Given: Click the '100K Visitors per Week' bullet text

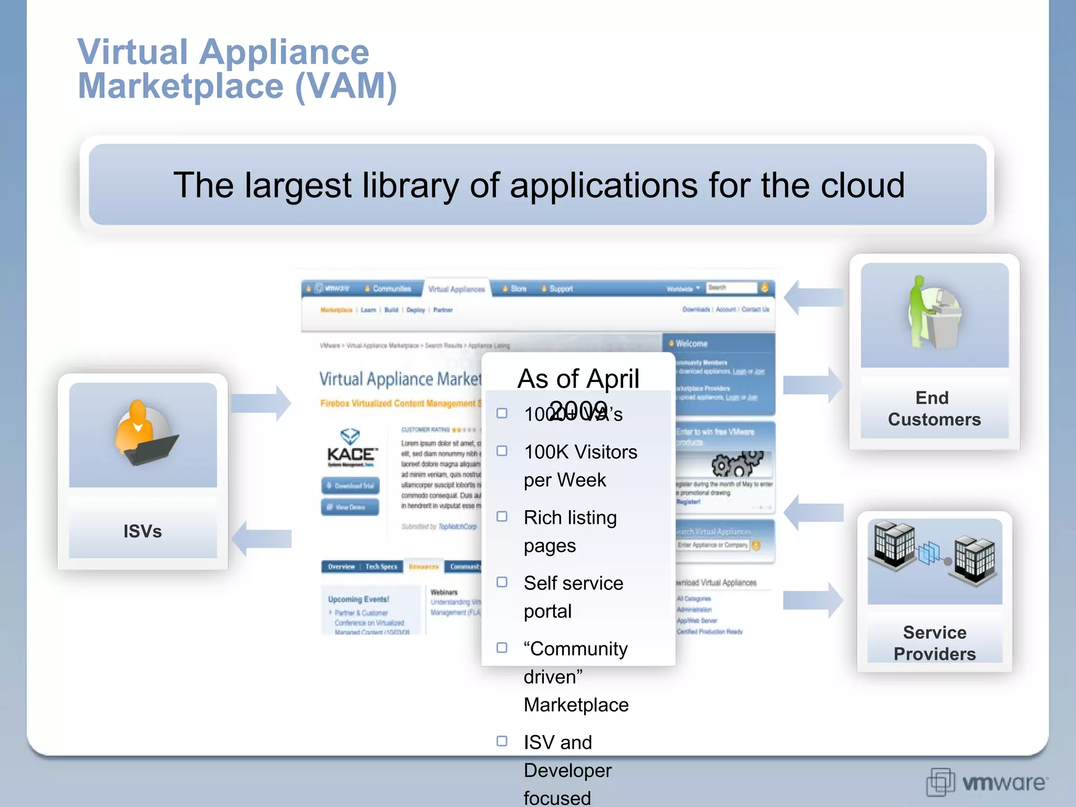Looking at the screenshot, I should 581,466.
